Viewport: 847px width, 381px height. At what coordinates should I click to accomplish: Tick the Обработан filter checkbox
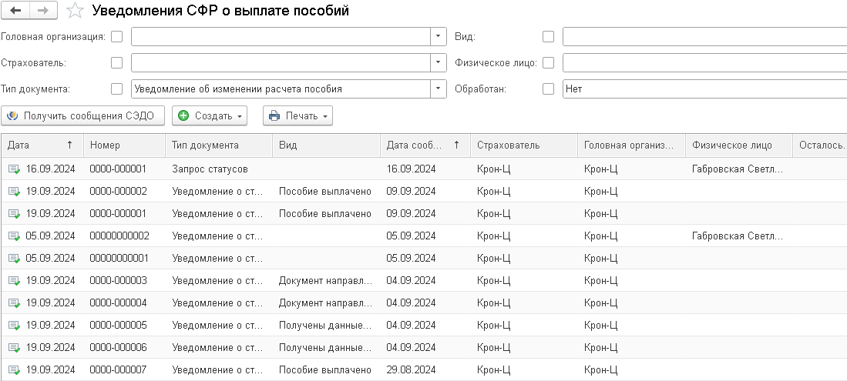(549, 89)
